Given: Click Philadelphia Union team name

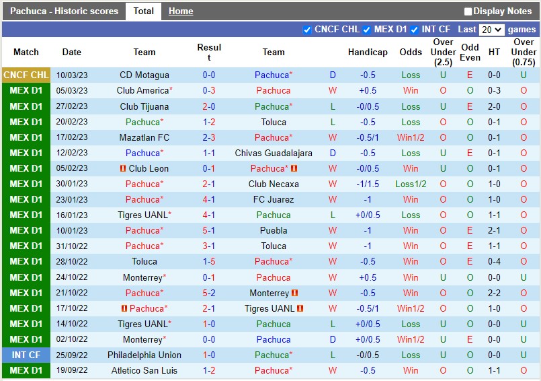Looking at the screenshot, I should [144, 355].
